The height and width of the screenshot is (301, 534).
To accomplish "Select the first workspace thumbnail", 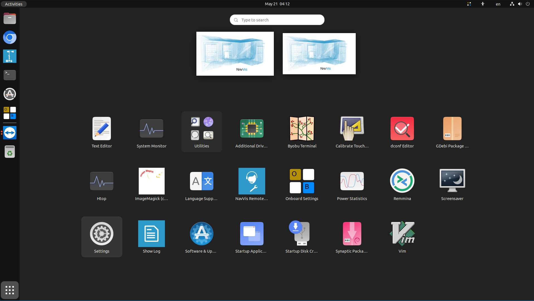I will [x=235, y=54].
